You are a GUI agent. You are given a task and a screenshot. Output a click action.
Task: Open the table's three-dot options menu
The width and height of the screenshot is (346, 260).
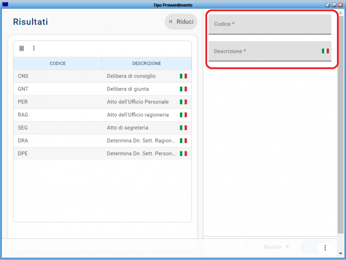pos(34,48)
